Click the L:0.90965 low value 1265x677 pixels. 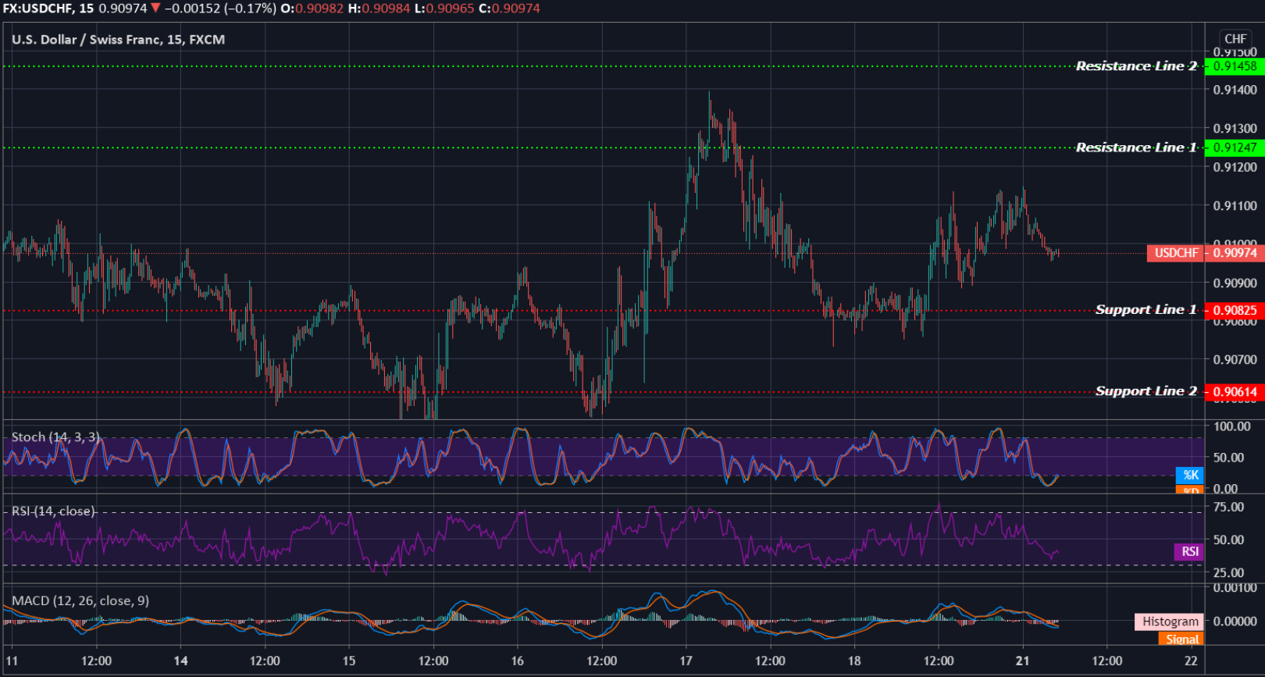(x=443, y=9)
